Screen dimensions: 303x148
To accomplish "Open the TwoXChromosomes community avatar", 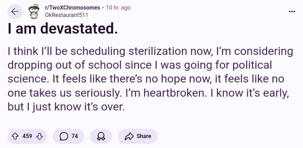I will (x=34, y=12).
